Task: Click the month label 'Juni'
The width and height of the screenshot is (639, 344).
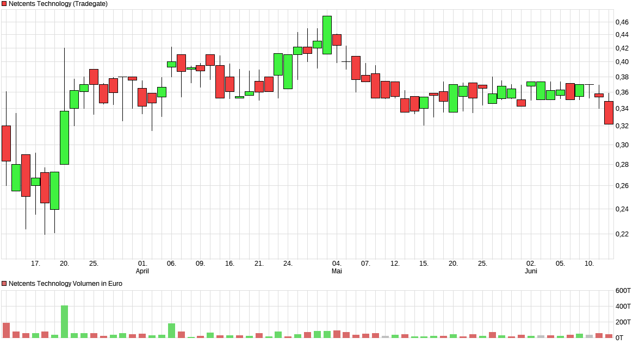Action: click(x=531, y=271)
